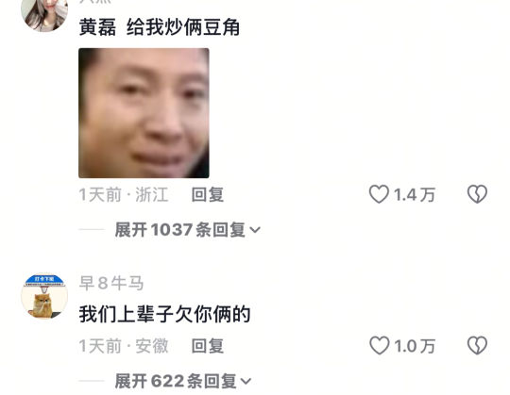Dislike the 我们上辈子欠你俩的 comment
510x395 pixels.
pos(477,345)
